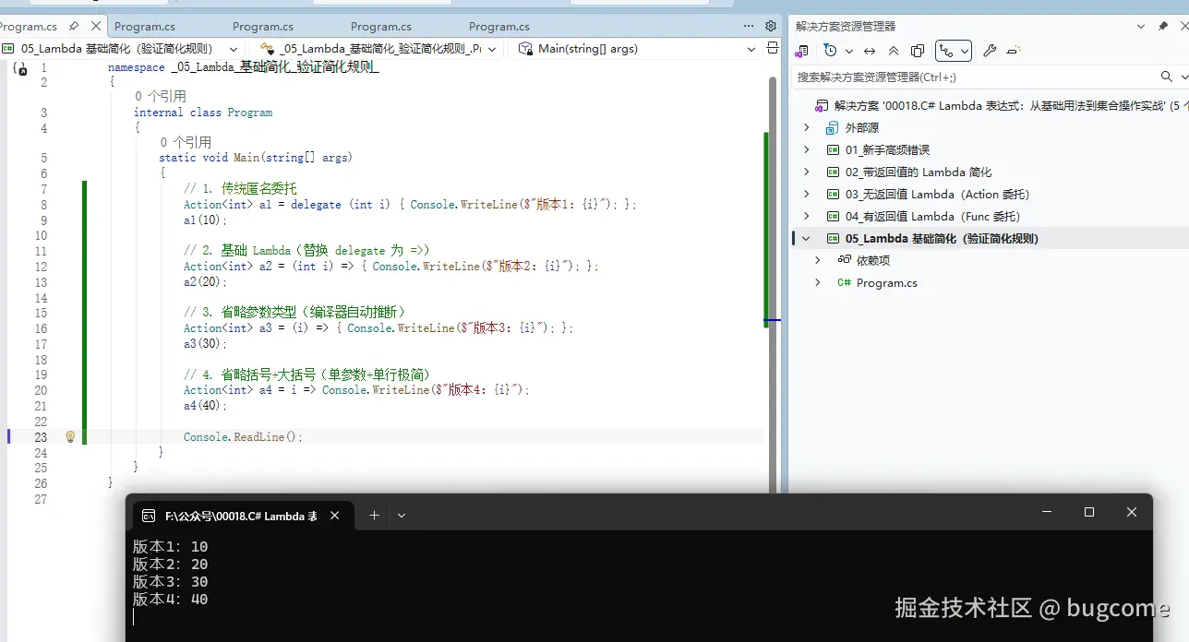
Task: Expand the Program.cs file node in tree
Action: pyautogui.click(x=818, y=282)
